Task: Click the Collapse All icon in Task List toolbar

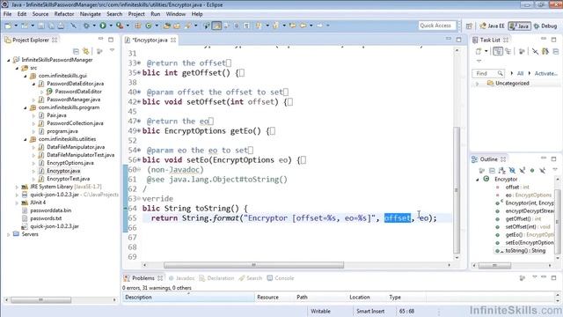Action: point(556,51)
